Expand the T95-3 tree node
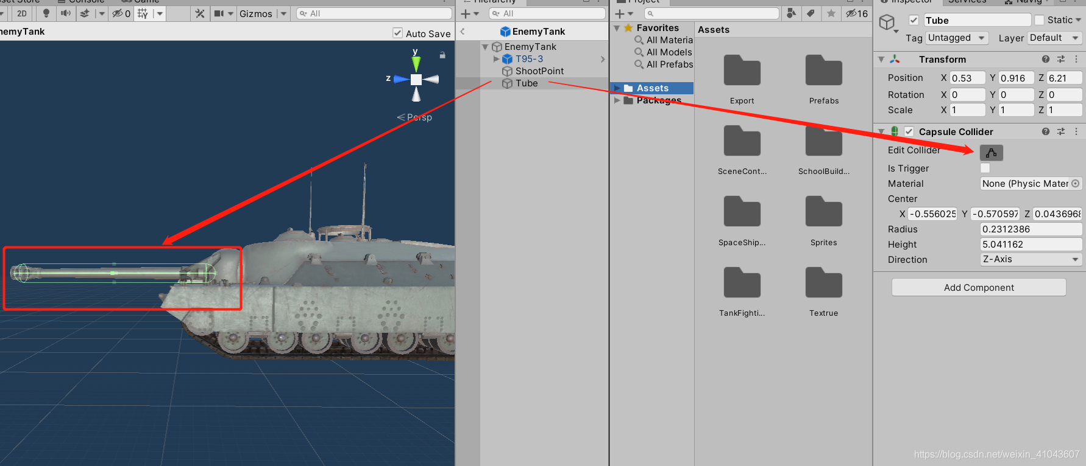 pos(496,59)
